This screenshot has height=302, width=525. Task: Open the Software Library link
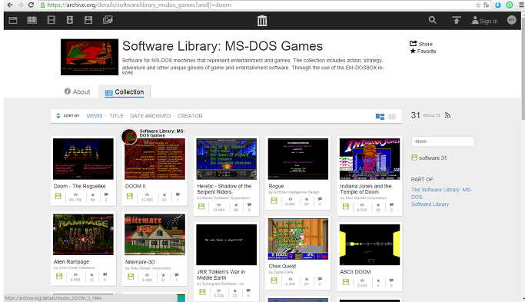[x=430, y=204]
